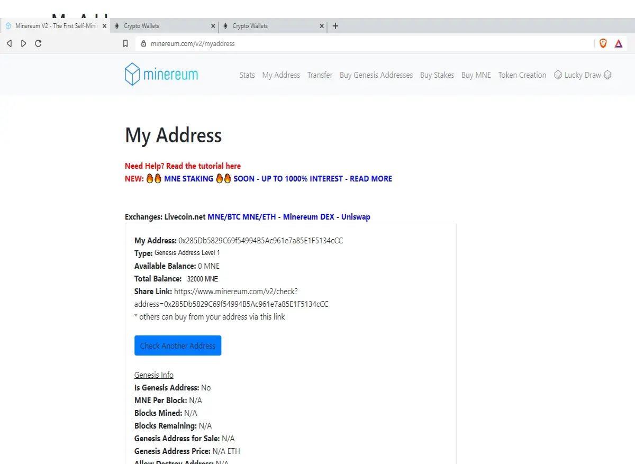Open the MNE/BTC exchange link

[224, 217]
